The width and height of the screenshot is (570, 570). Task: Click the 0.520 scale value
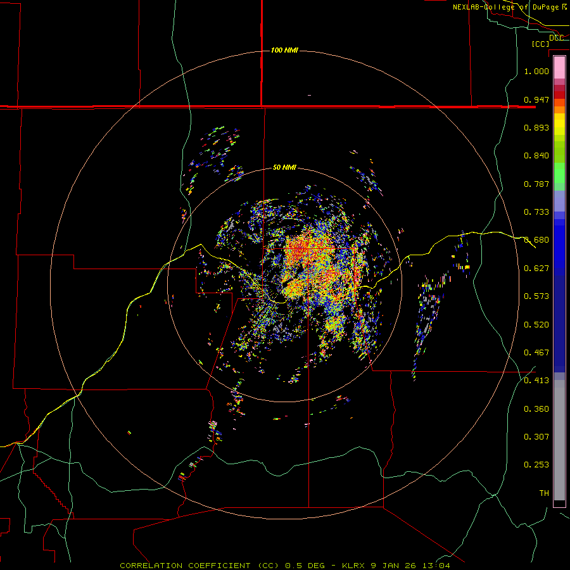click(x=536, y=325)
